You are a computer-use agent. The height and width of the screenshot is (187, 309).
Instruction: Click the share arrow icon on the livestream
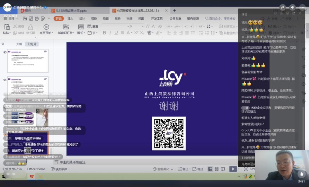click(282, 7)
